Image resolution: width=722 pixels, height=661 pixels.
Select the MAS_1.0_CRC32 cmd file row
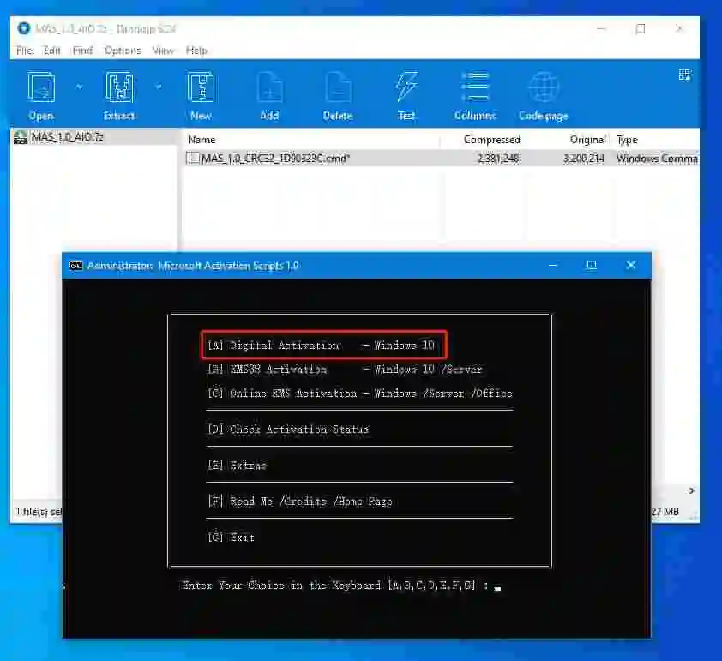(x=441, y=159)
